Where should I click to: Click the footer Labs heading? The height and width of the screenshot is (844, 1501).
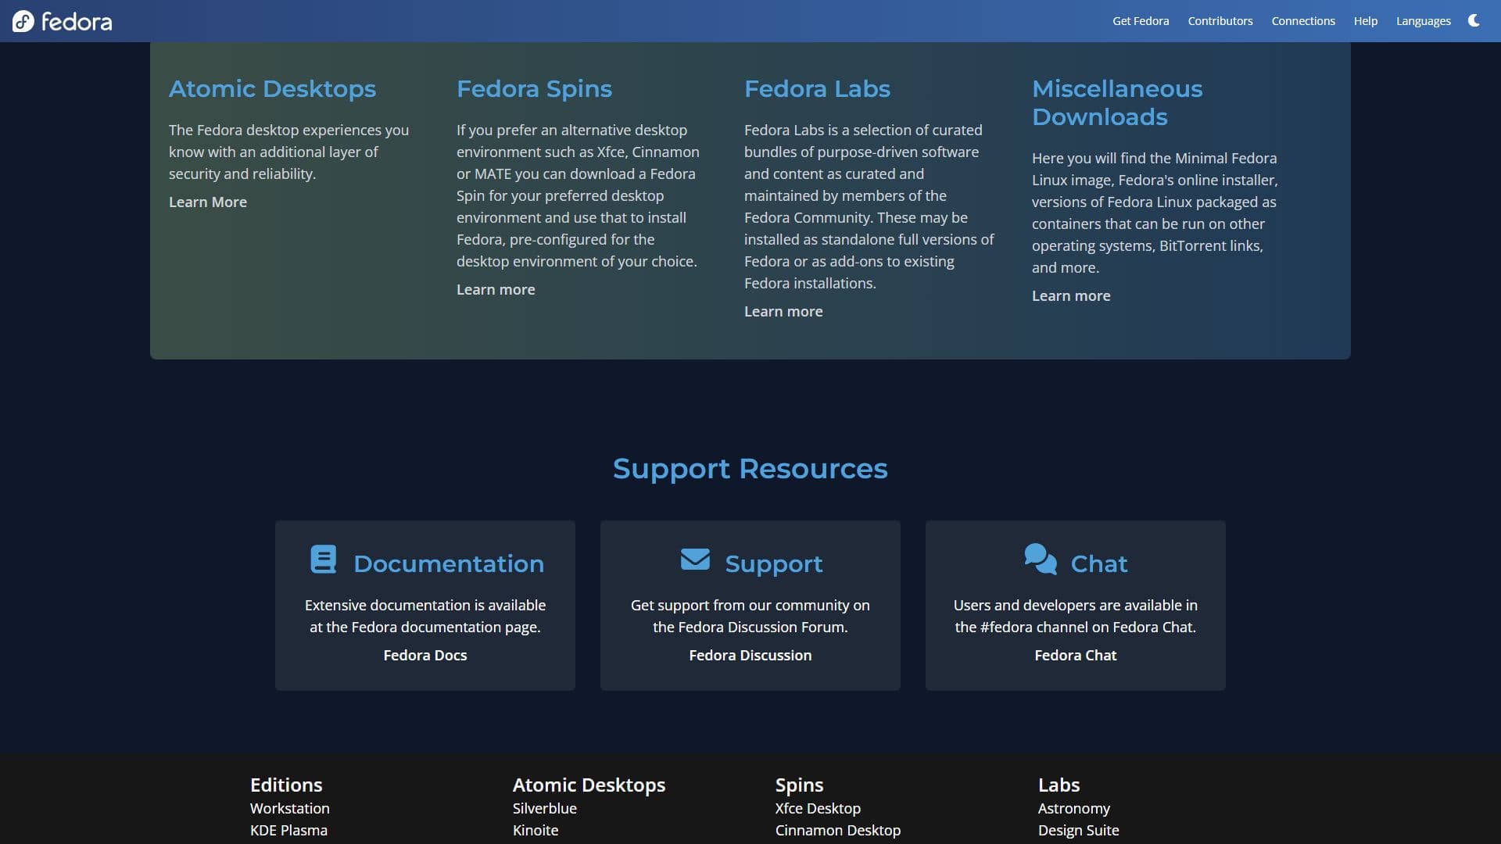pos(1059,785)
